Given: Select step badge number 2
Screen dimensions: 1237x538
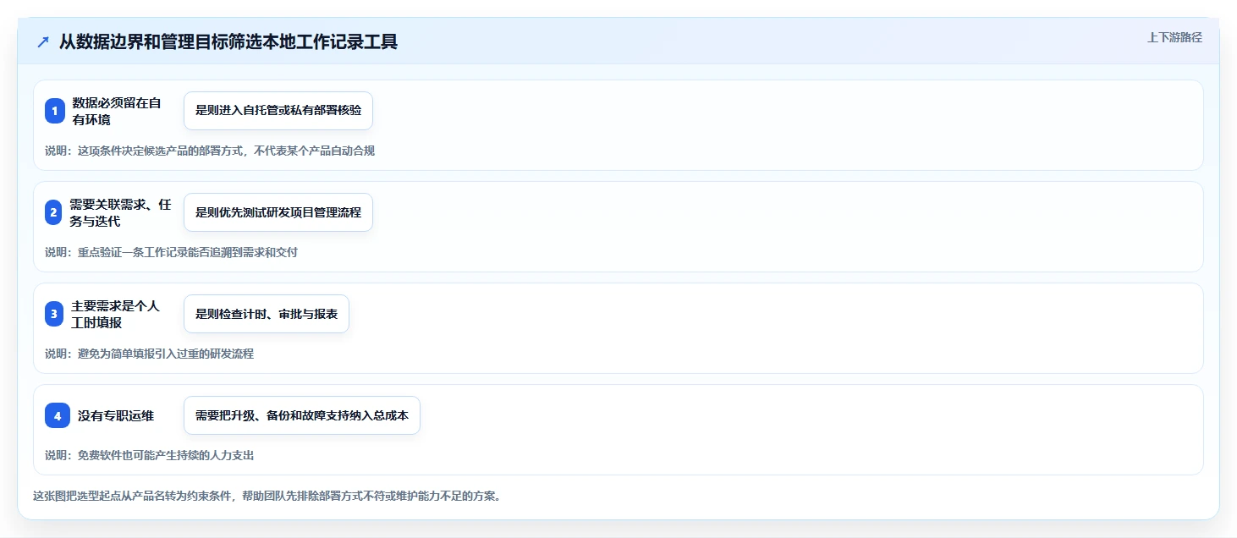Looking at the screenshot, I should [x=53, y=212].
